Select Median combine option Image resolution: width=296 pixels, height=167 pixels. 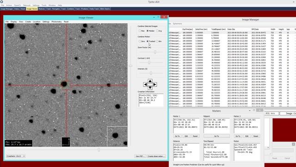coord(150,31)
